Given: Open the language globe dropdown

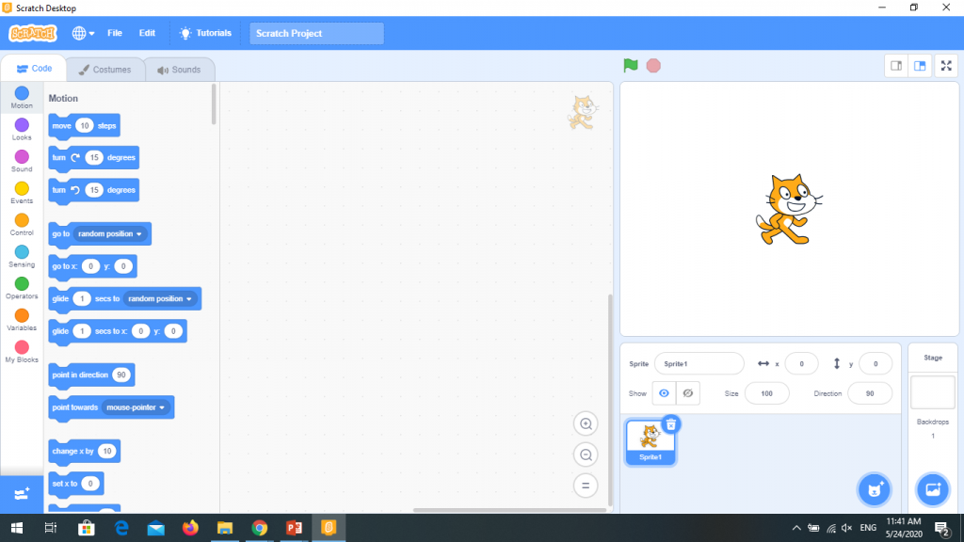Looking at the screenshot, I should click(83, 33).
